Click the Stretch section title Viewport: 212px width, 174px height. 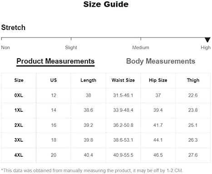(x=13, y=28)
